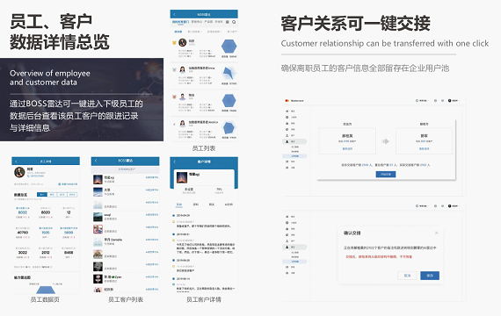501x316 pixels.
Task: Open search via the magnifier in the employee list
Action: tap(234, 22)
